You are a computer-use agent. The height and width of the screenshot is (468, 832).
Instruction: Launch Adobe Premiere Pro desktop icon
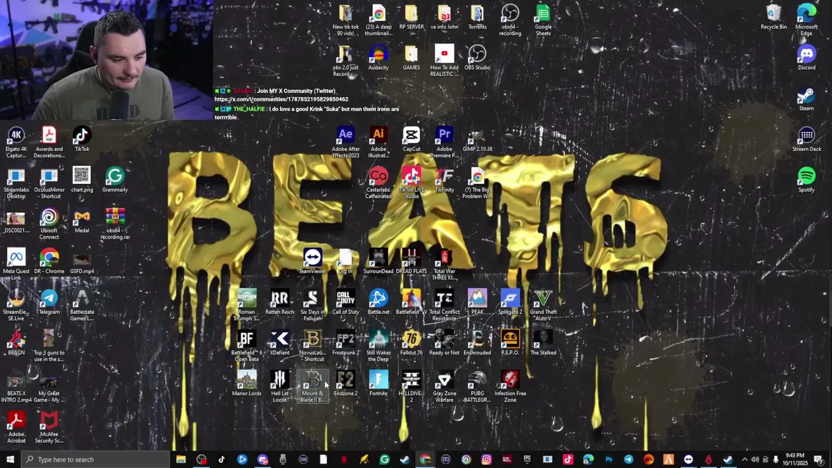pyautogui.click(x=445, y=142)
